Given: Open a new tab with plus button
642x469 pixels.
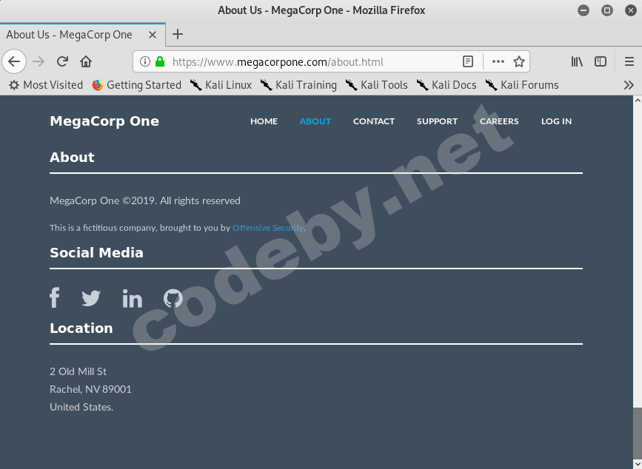Looking at the screenshot, I should pyautogui.click(x=178, y=34).
